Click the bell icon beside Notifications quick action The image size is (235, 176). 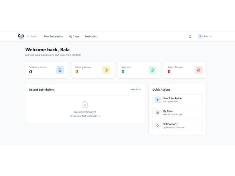coord(157,126)
